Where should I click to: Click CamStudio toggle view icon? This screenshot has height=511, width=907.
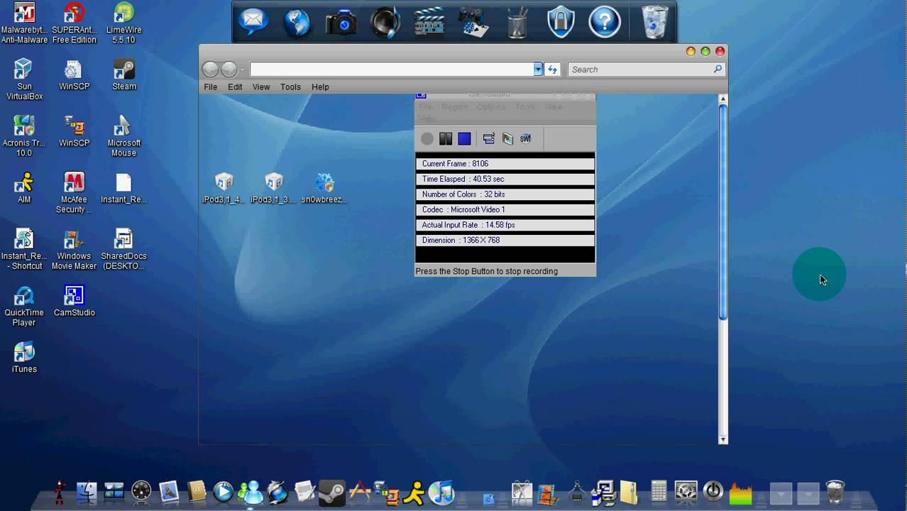(489, 138)
